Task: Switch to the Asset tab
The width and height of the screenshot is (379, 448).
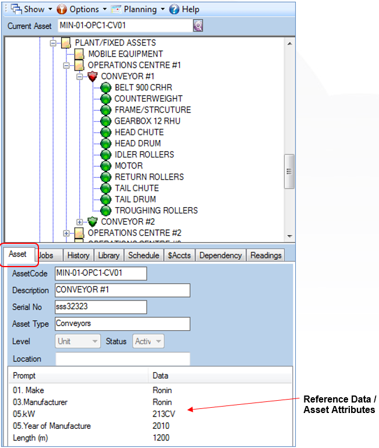Action: coord(17,254)
